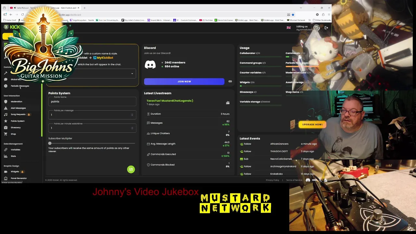The height and width of the screenshot is (234, 416).
Task: Click the green save button in Points System
Action: (x=131, y=169)
